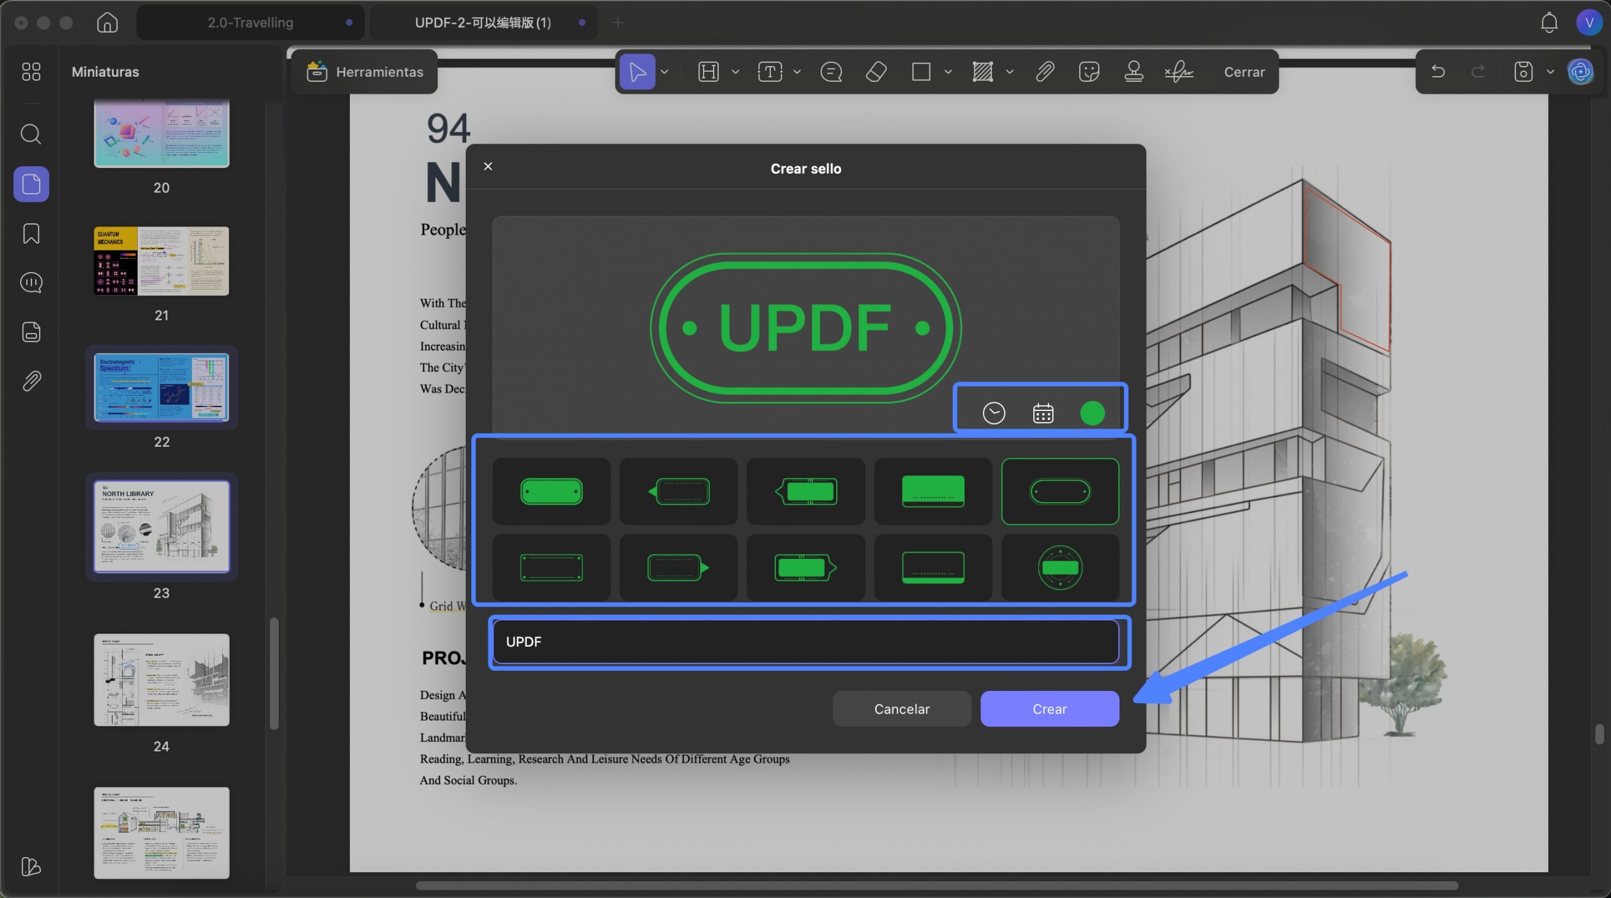This screenshot has height=898, width=1611.
Task: Open the search icon in the left sidebar
Action: pyautogui.click(x=31, y=134)
